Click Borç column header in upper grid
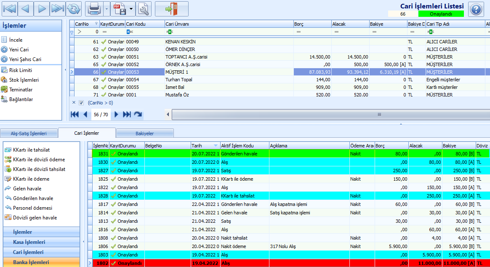The height and width of the screenshot is (267, 490). tap(312, 24)
